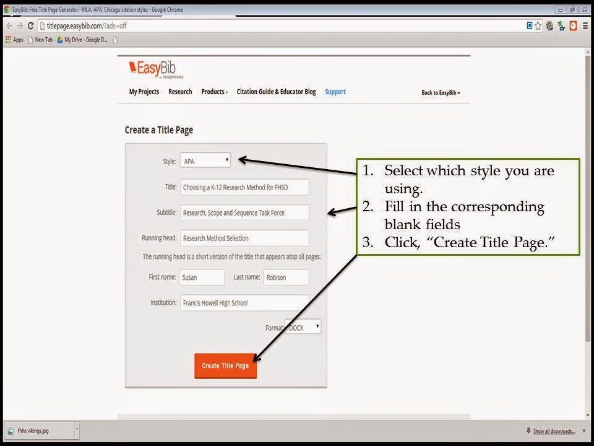Click the address bar URL
Screen dimensions: 594x446
[87, 26]
